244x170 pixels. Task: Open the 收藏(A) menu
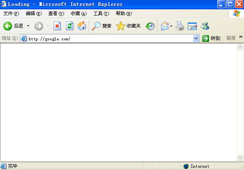[x=79, y=14]
